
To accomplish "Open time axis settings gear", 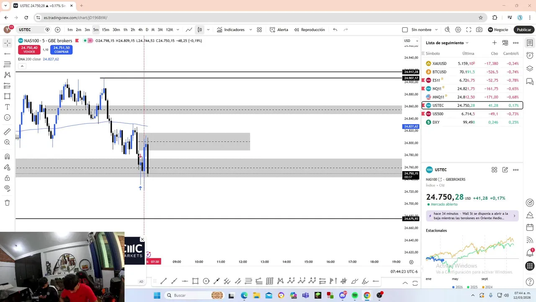I will tap(411, 262).
